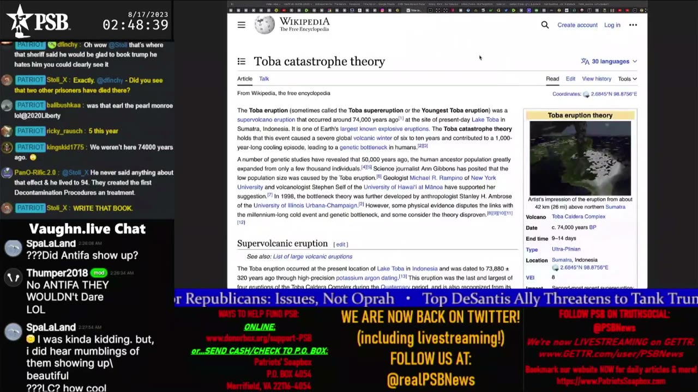Click reference 2 beside Urbana-Champaign

[361, 204]
